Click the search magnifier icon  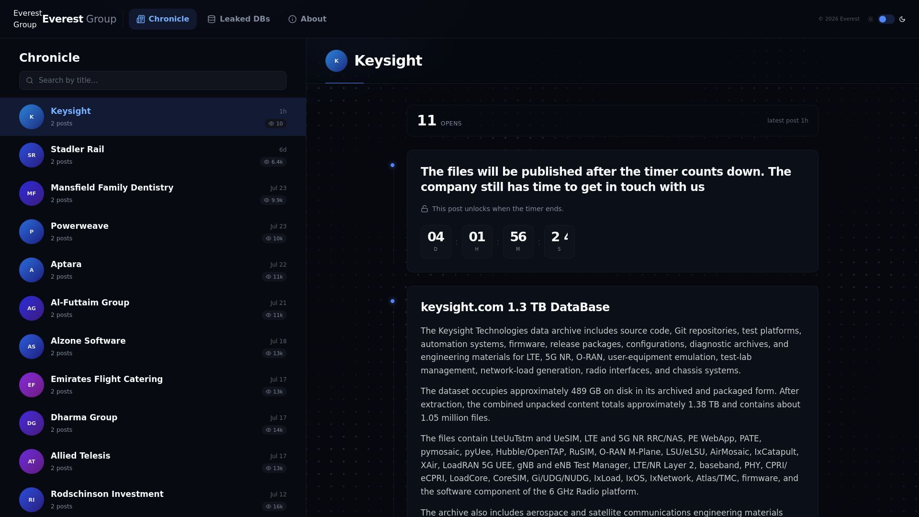coord(30,80)
